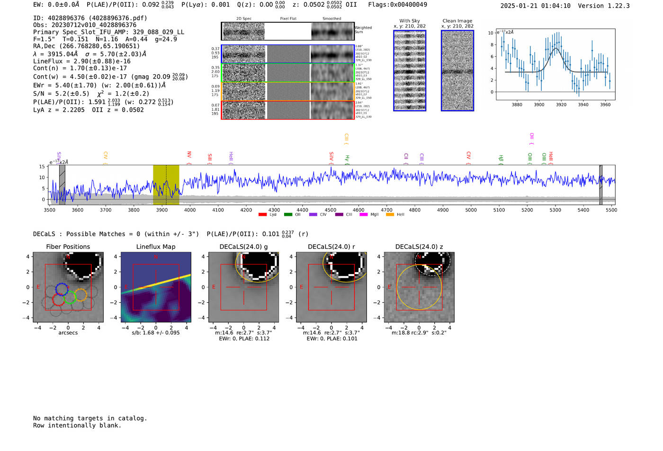Screen dimensions: 663x451
Task: Click the s/b: 1.68 +/- 0.095 caption
Action: 156,333
